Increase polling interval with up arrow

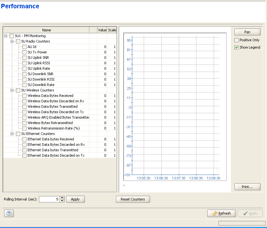pyautogui.click(x=62, y=198)
